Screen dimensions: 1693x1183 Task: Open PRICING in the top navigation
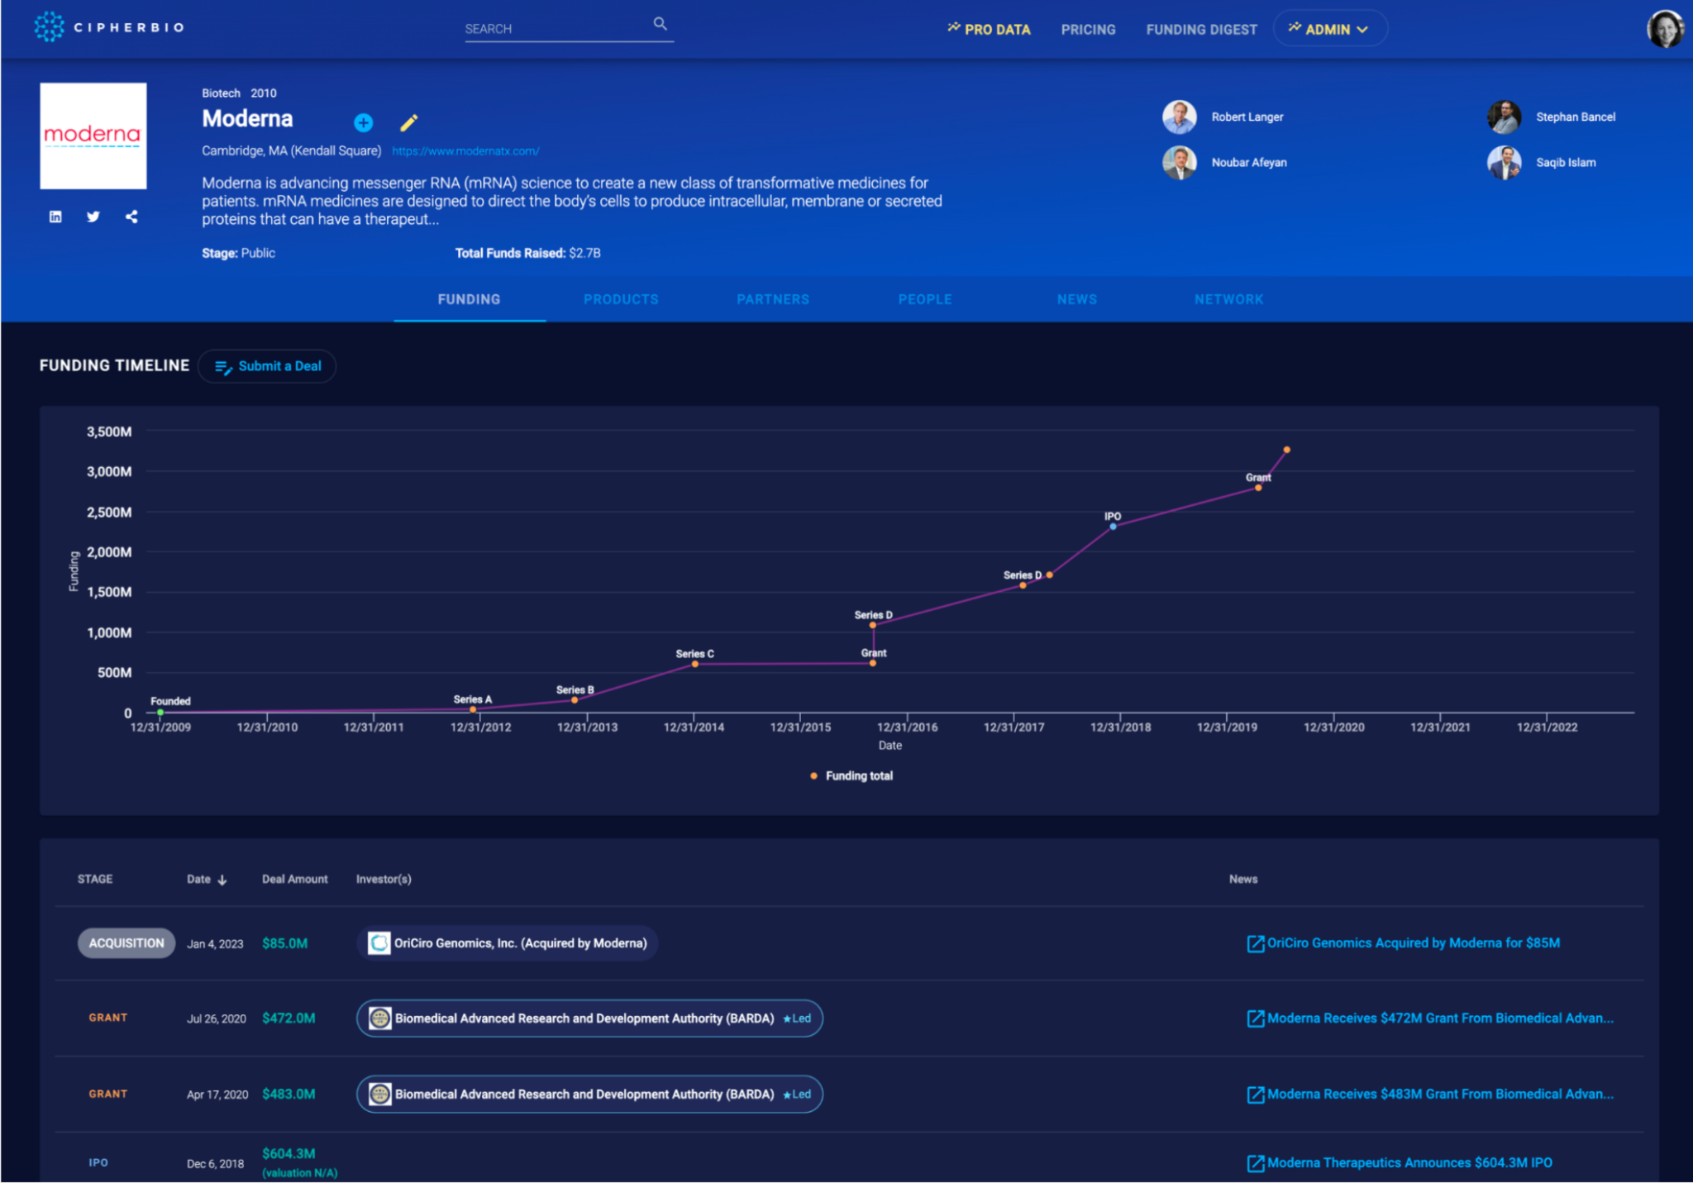[x=1088, y=30]
